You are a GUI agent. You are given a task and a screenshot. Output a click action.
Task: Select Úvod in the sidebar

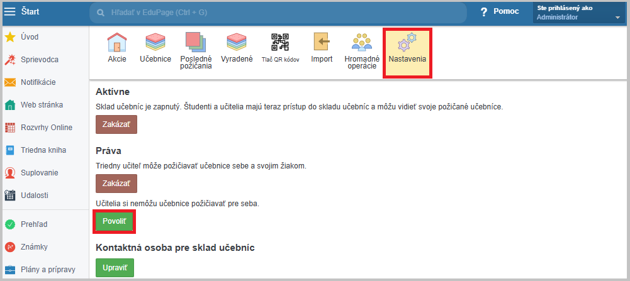[x=30, y=37]
